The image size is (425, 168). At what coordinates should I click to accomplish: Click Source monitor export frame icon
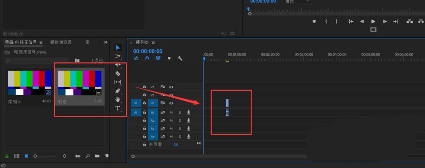232,33
